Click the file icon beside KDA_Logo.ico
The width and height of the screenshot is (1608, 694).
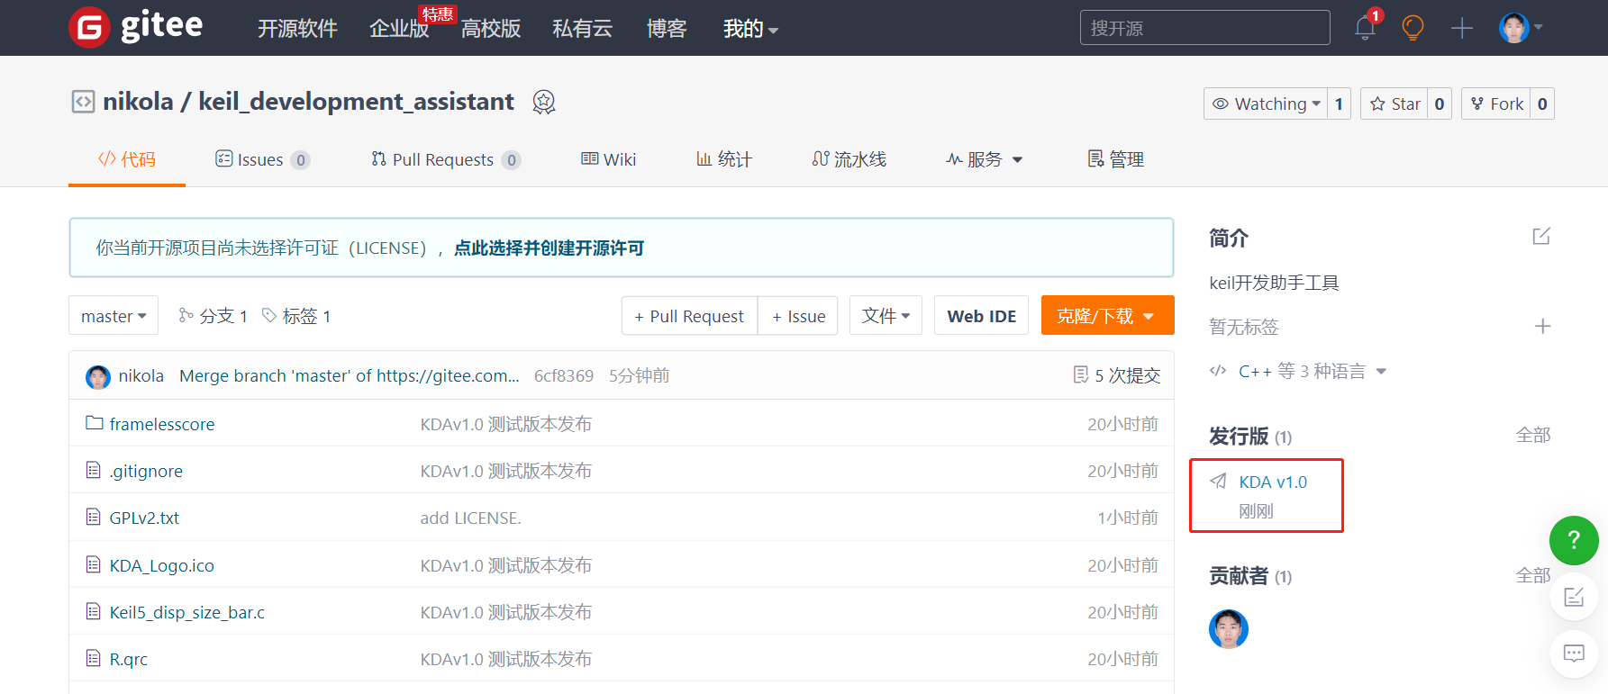(x=93, y=564)
